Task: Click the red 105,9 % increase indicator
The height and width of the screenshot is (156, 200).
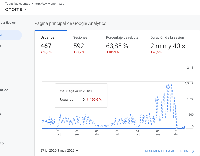Action: (x=113, y=52)
